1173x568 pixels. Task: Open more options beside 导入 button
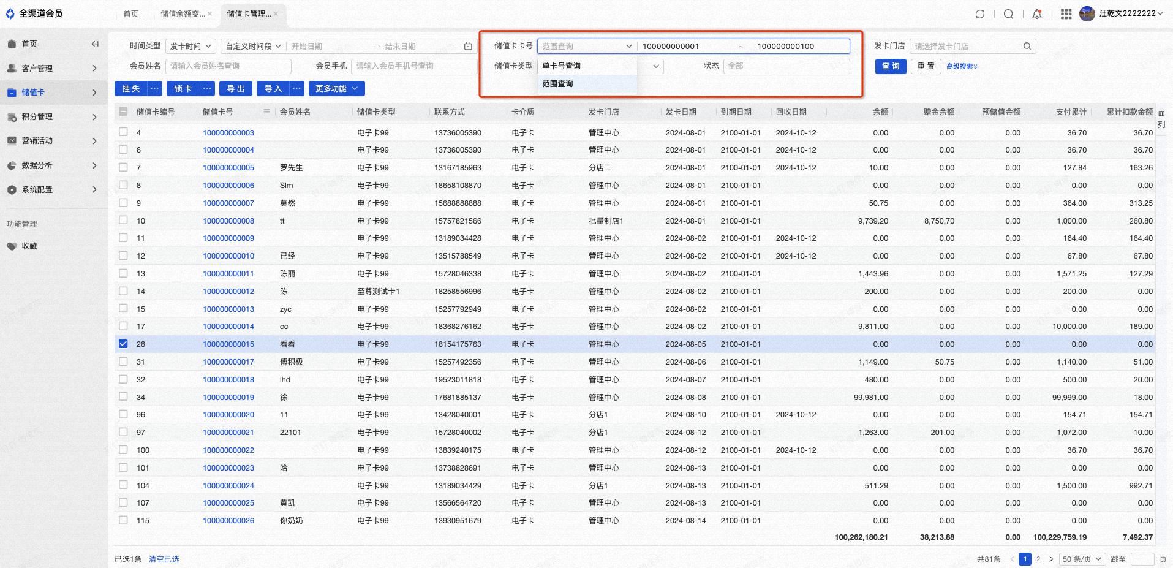click(x=297, y=89)
